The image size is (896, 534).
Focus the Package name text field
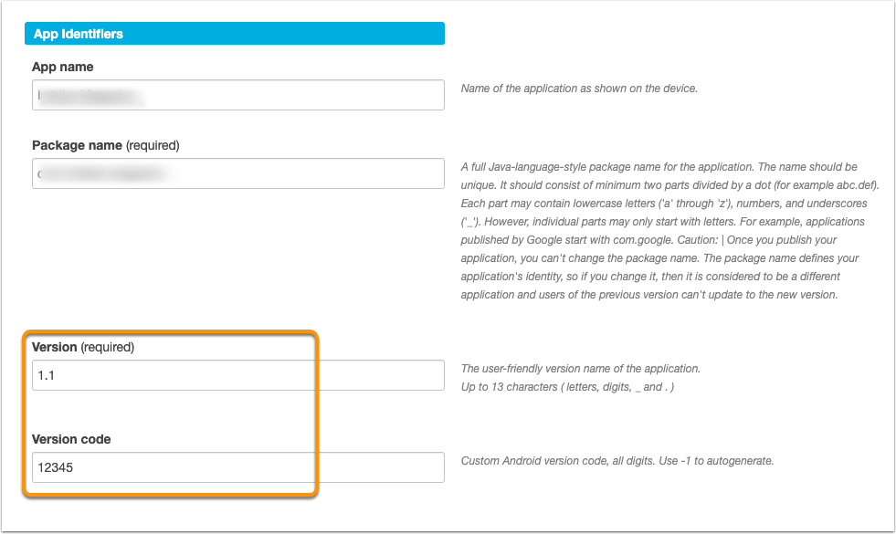[238, 173]
